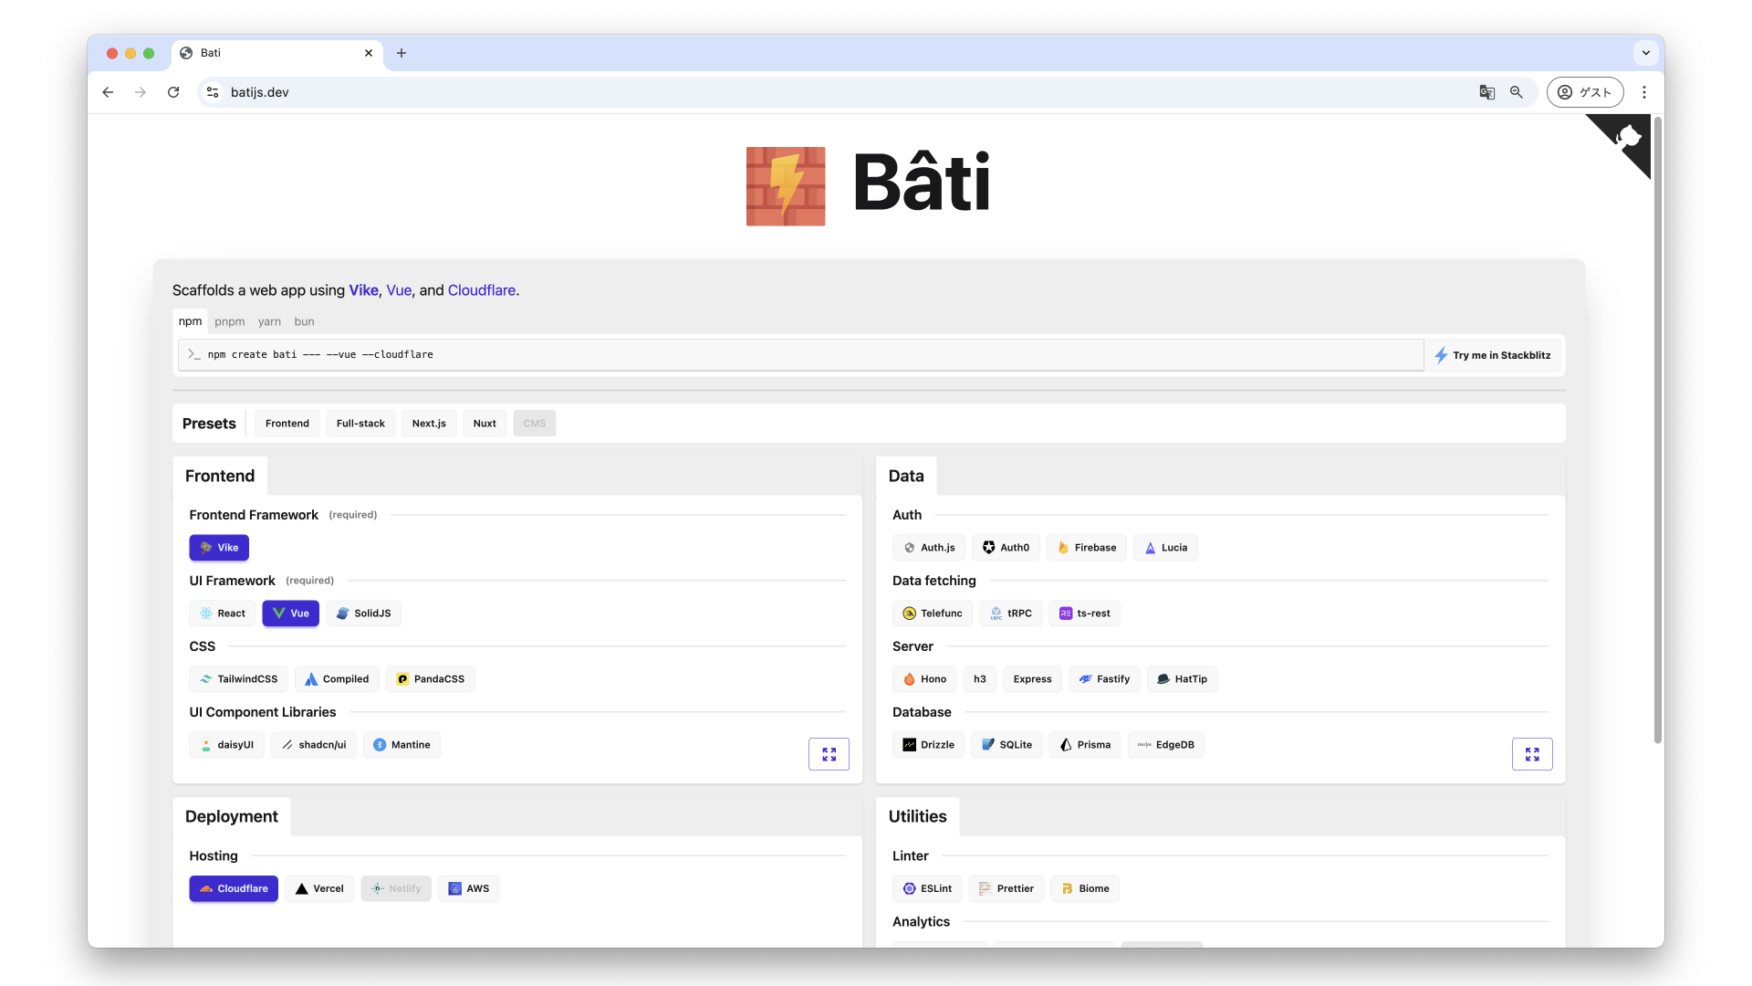Screen dimensions: 1752x986
Task: Reload the page
Action: [x=173, y=92]
